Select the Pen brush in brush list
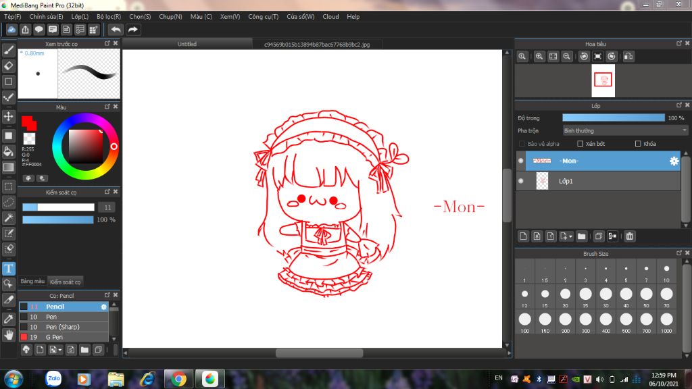Image resolution: width=692 pixels, height=389 pixels. (64, 317)
